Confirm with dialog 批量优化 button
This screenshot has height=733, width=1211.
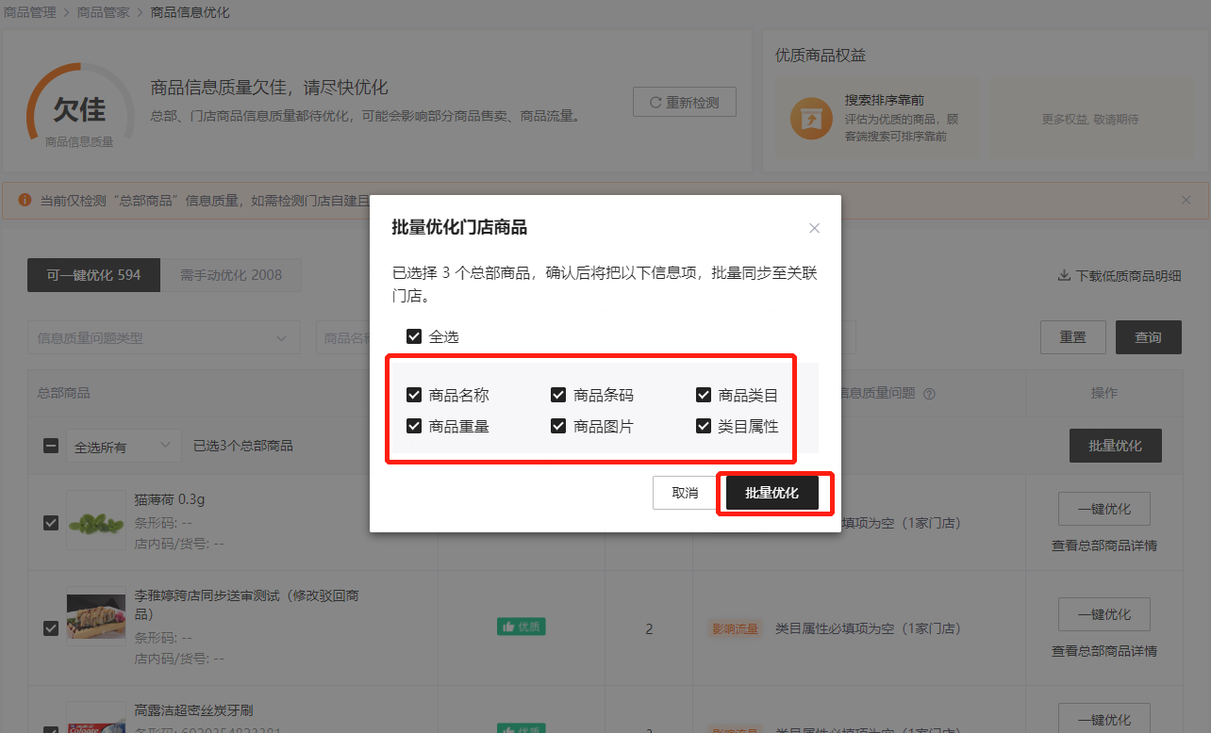[x=772, y=493]
